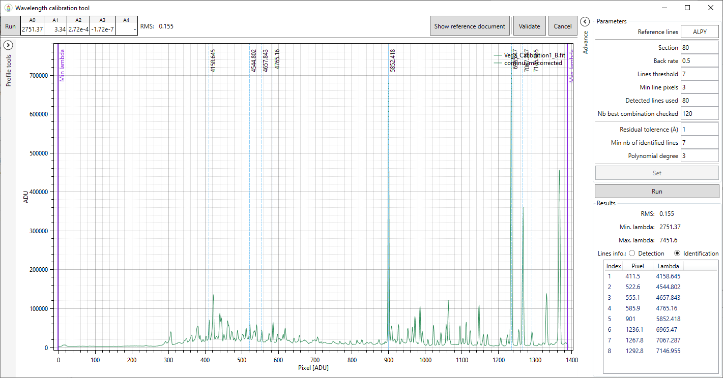723x378 pixels.
Task: Click the A3 coefficient cell -1.72e-7
Action: tap(102, 29)
